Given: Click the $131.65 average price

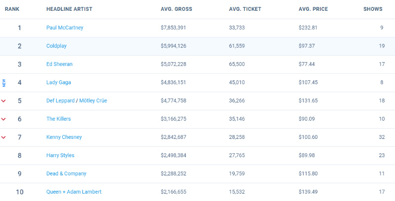Looking at the screenshot, I should coord(308,100).
